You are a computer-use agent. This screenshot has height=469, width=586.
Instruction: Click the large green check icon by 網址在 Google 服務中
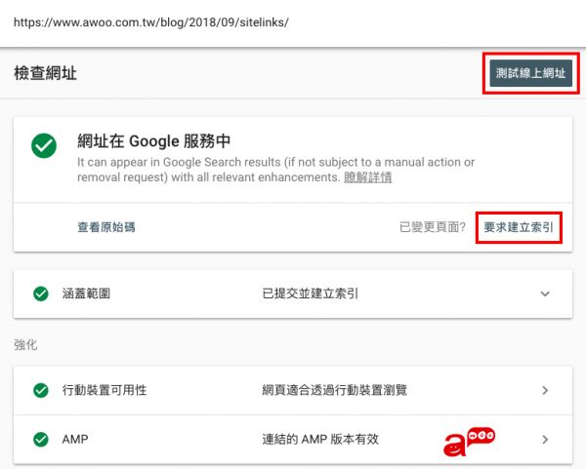point(44,145)
